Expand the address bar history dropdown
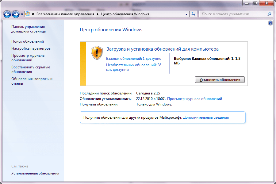Screen dimensions: 276x184 tap(186, 14)
